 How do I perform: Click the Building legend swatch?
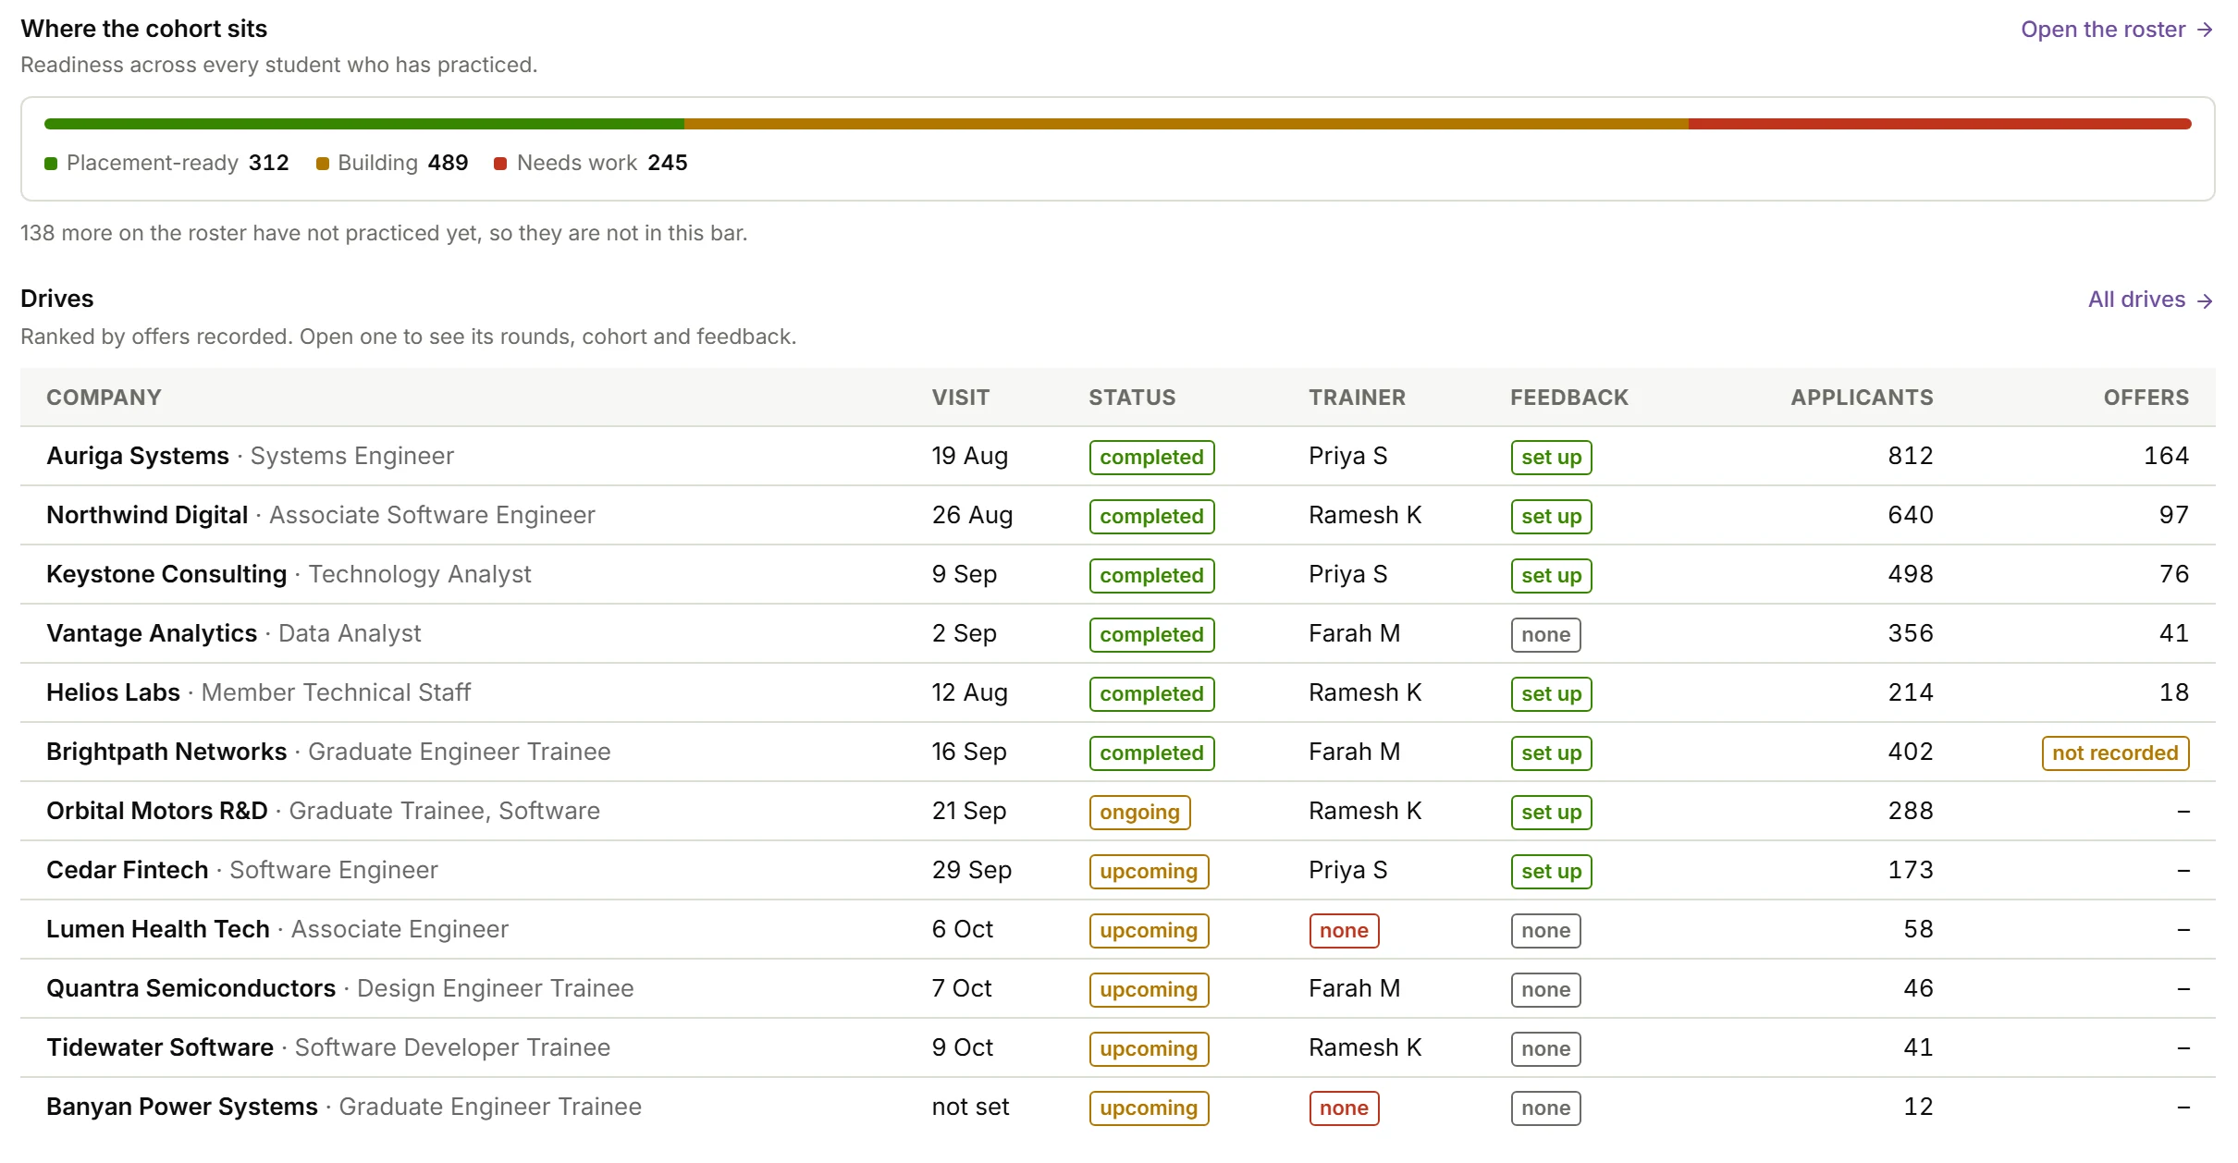[323, 164]
